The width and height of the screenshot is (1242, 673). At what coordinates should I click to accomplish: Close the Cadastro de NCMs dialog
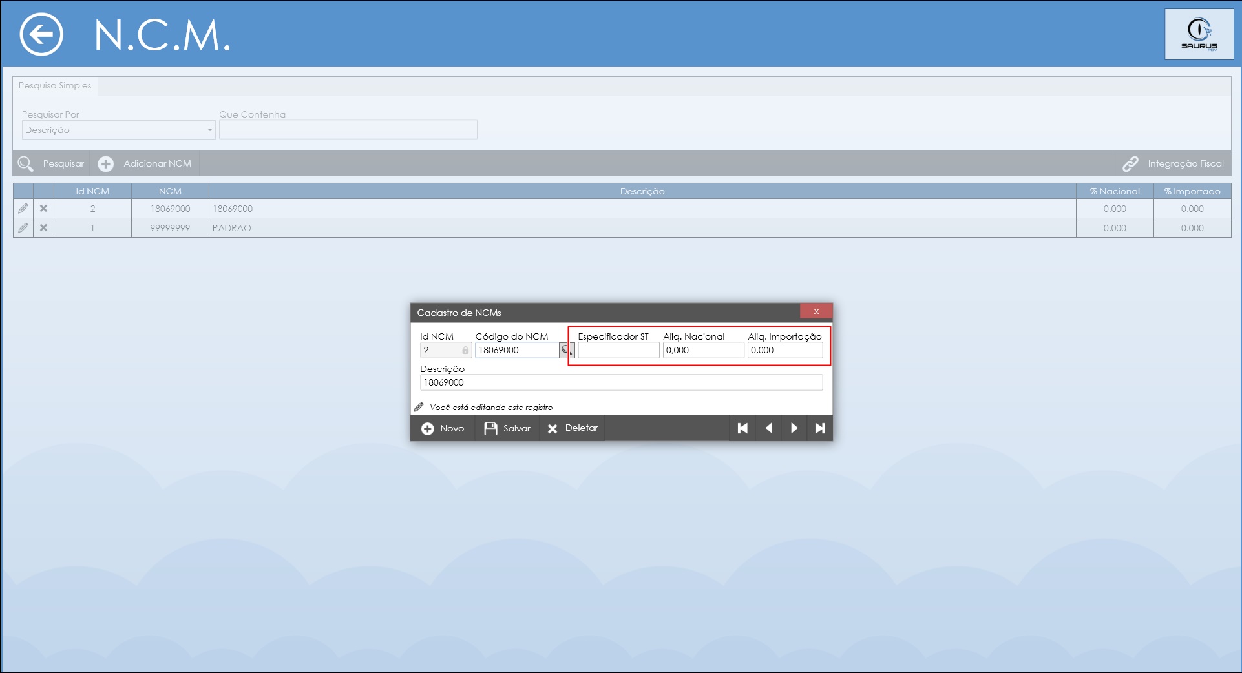pos(816,311)
